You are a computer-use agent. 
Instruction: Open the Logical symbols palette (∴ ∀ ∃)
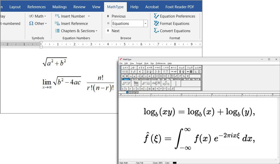[x=165, y=67]
